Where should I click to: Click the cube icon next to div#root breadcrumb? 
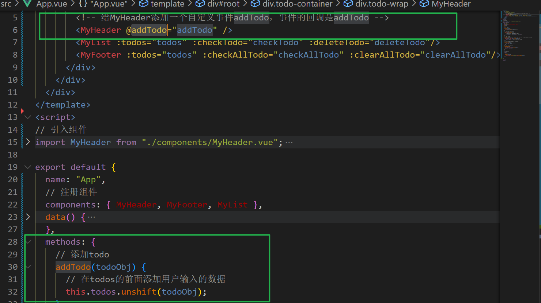point(200,4)
